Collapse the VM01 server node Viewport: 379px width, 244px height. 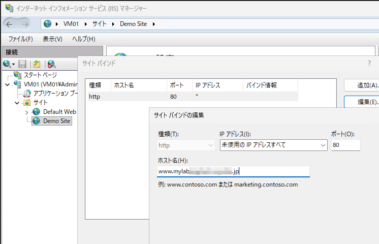[8, 84]
